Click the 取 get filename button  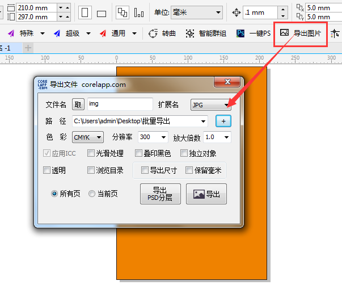point(78,104)
